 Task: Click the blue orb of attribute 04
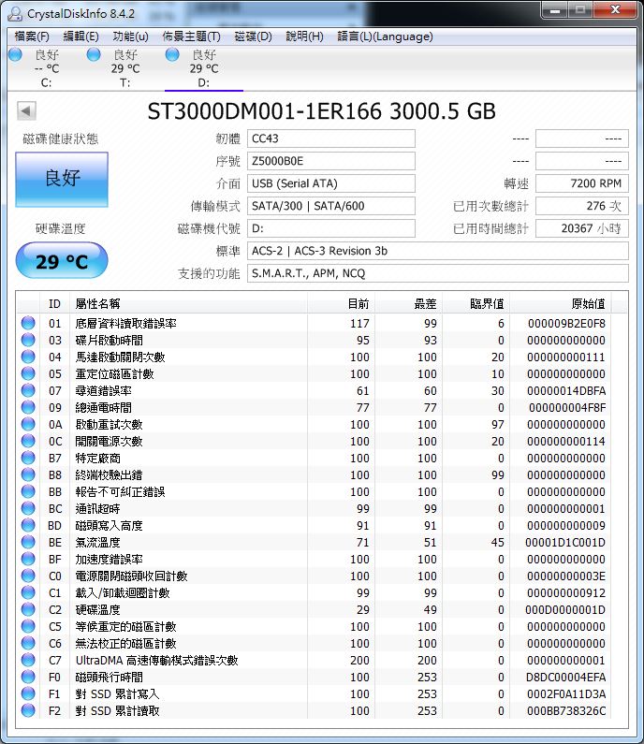(28, 357)
